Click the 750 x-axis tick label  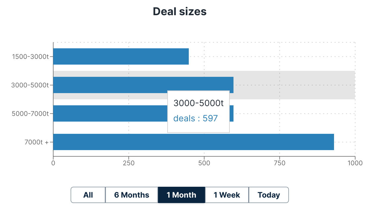(x=280, y=163)
